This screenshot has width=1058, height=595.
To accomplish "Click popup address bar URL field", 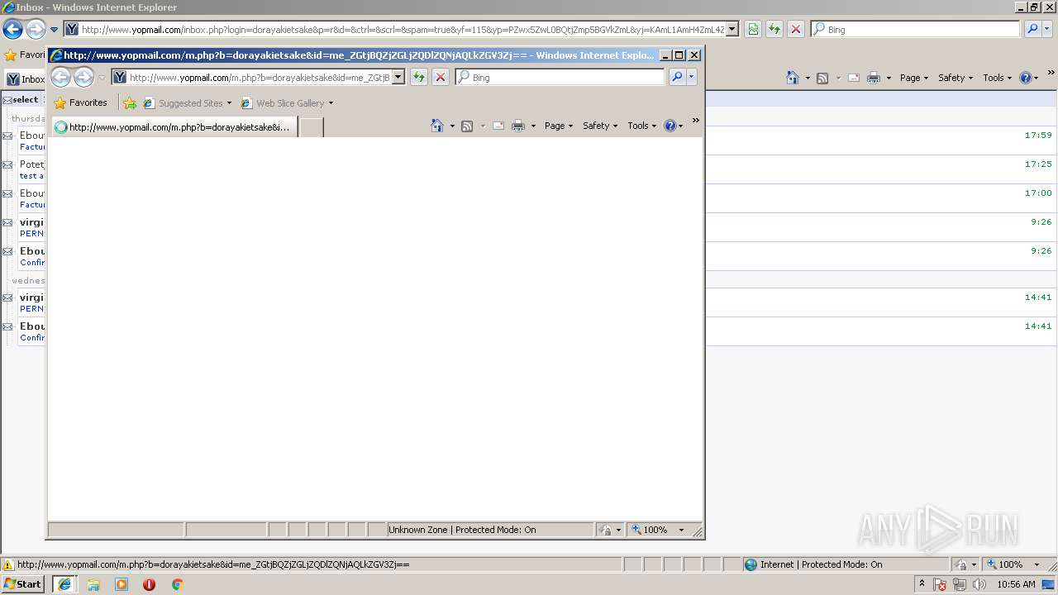I will (x=258, y=78).
